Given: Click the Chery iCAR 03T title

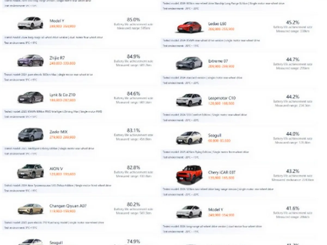Looking at the screenshot, I should (x=222, y=172).
